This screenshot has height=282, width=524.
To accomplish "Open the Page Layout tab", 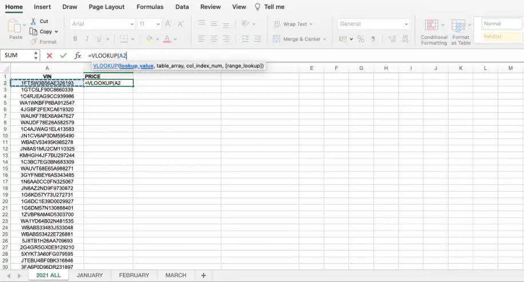I will 106,7.
